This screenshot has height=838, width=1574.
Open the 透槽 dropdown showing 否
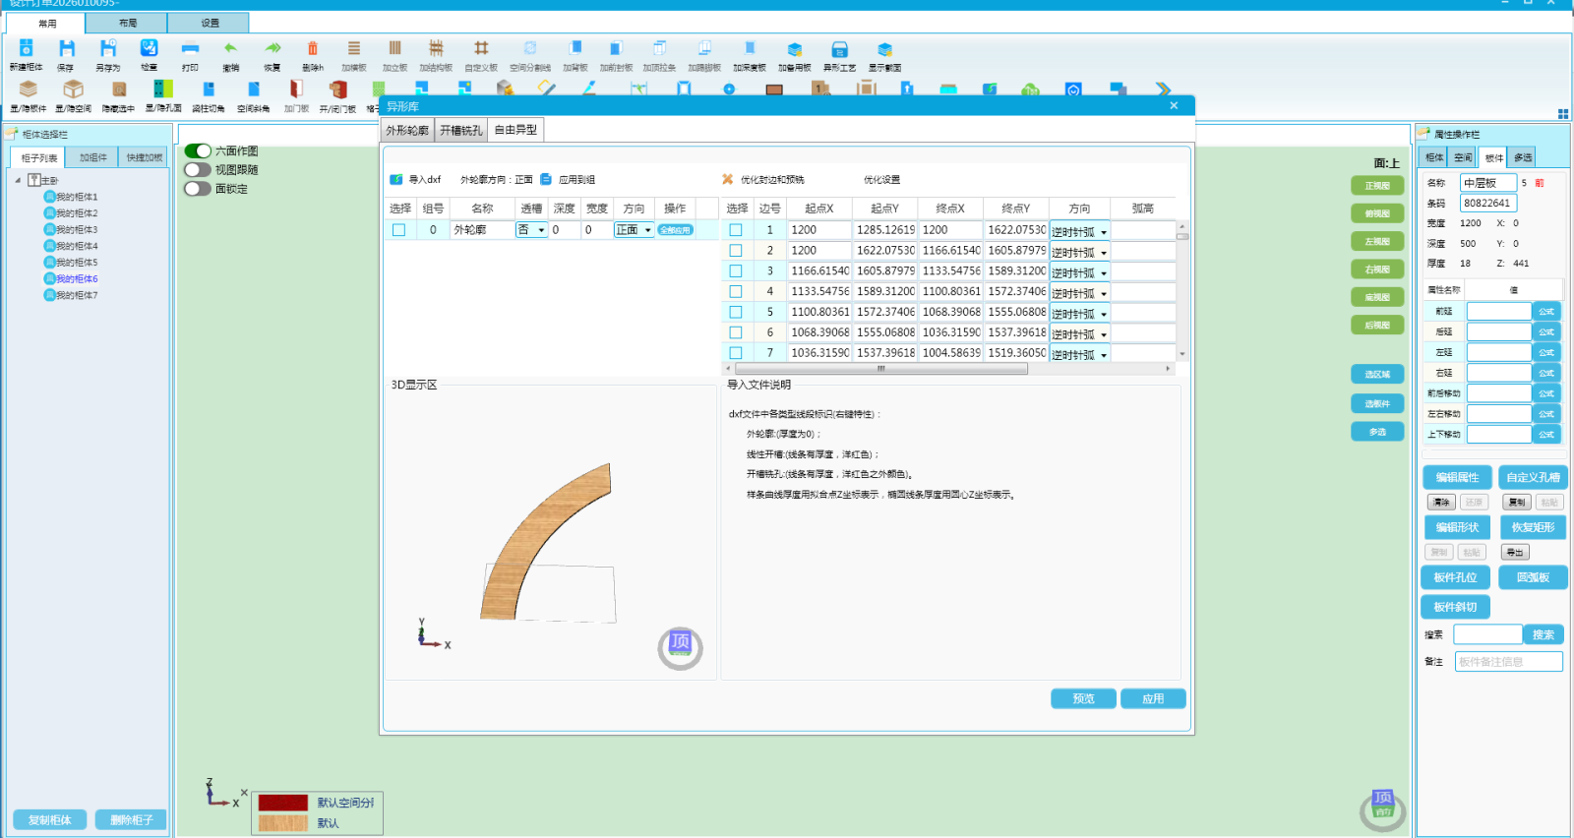(531, 230)
